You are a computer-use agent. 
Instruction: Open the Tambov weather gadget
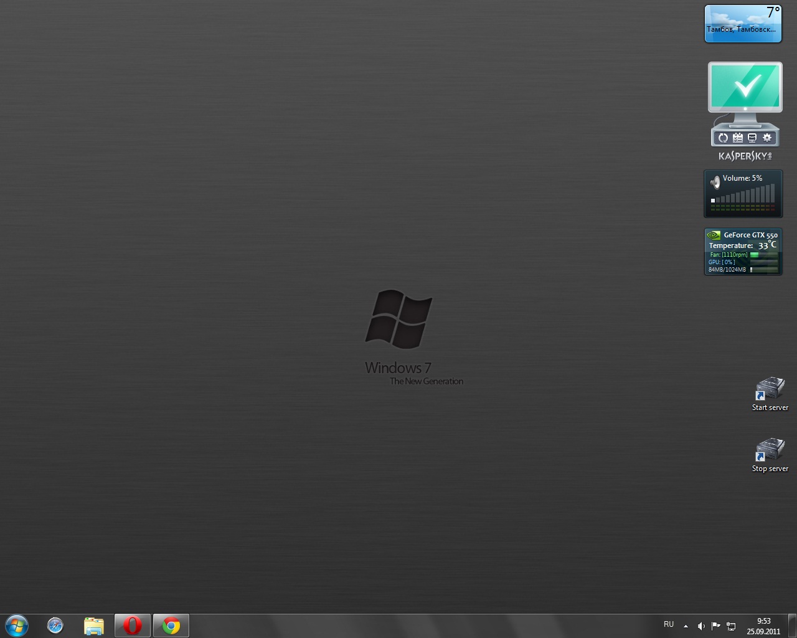(x=743, y=24)
